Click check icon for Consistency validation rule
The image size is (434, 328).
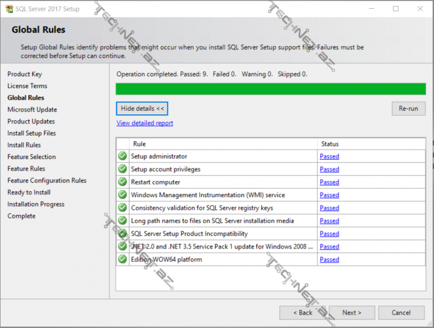tap(123, 208)
